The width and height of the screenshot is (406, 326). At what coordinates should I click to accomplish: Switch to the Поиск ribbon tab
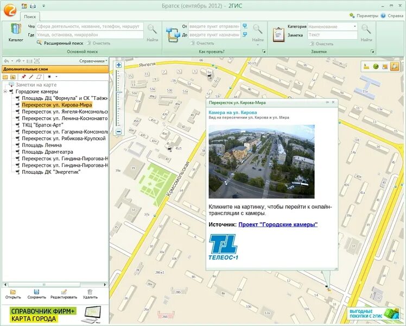pyautogui.click(x=30, y=17)
